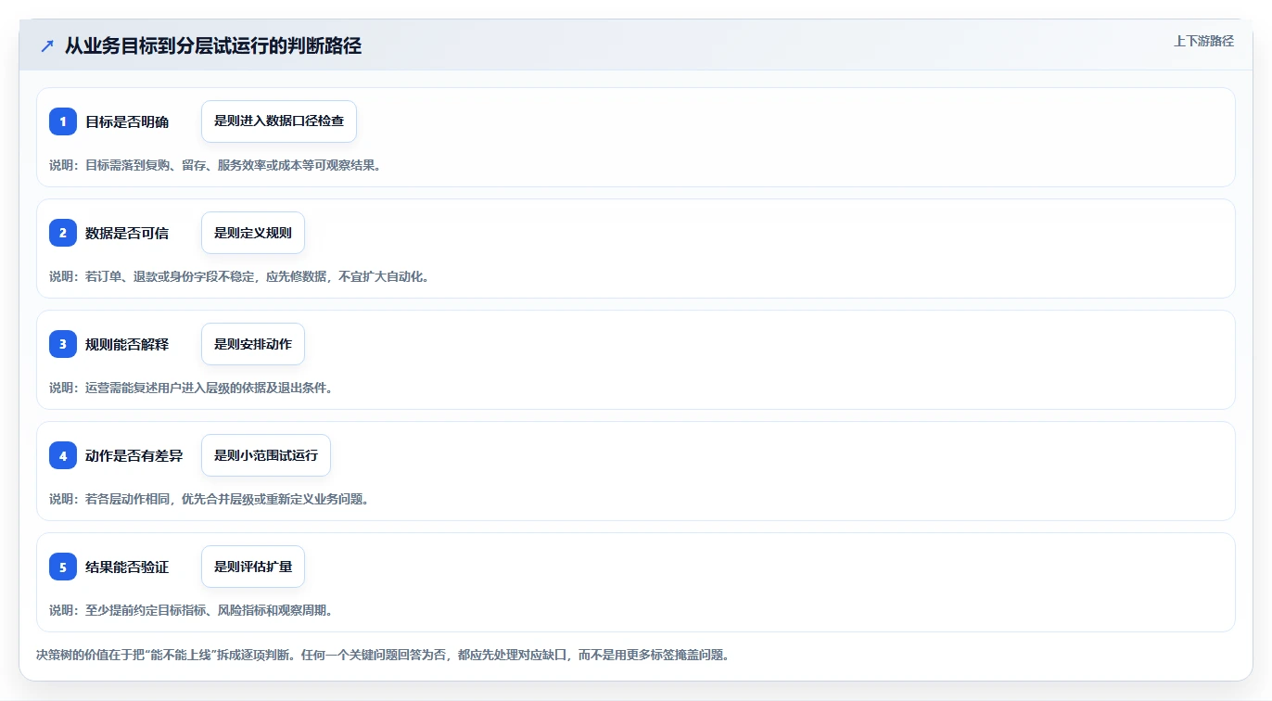Select the 是则安排动作 button
The image size is (1272, 701).
point(253,344)
